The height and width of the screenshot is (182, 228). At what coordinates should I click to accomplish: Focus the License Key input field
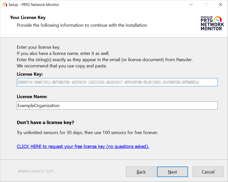117,82
